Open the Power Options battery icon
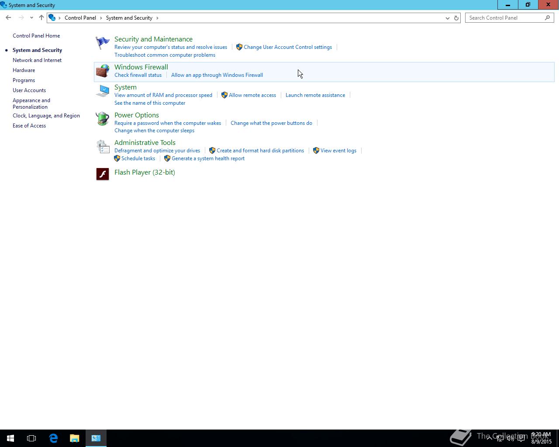559x447 pixels. coord(102,119)
